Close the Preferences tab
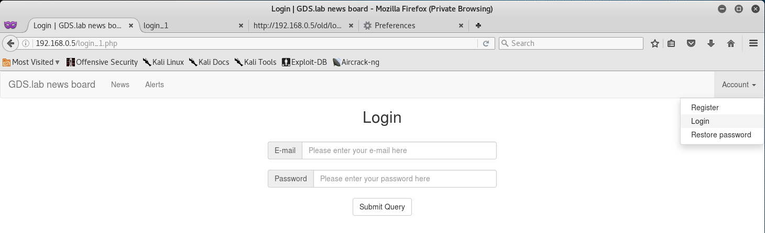 point(461,25)
